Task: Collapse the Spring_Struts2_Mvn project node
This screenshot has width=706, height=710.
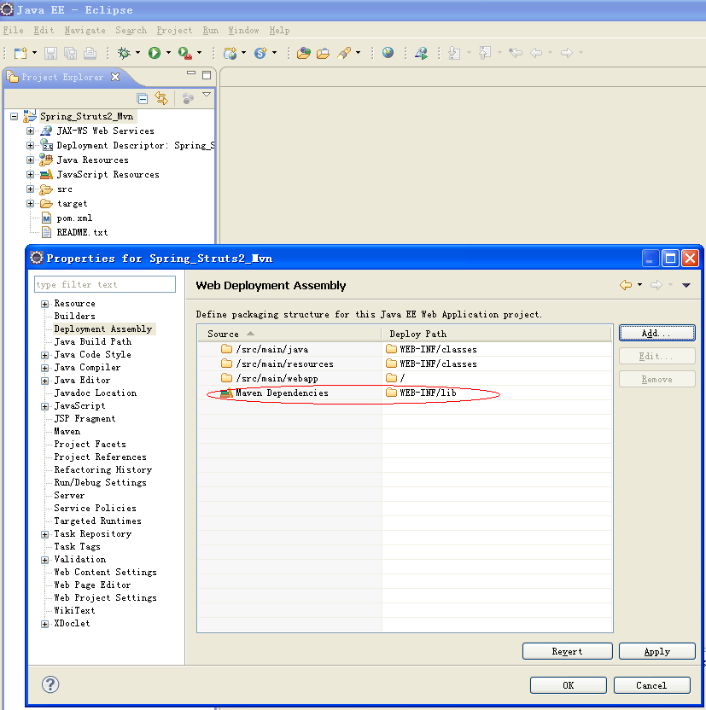Action: click(14, 117)
